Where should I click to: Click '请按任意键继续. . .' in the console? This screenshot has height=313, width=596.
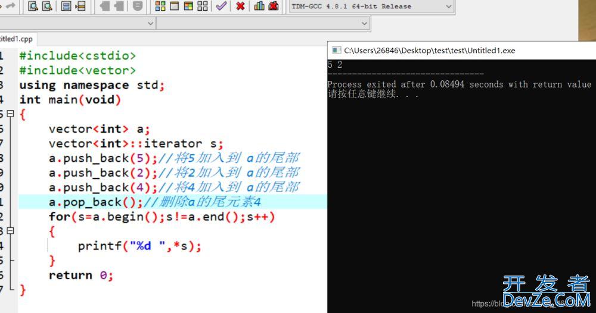coord(373,93)
